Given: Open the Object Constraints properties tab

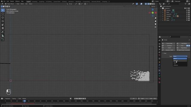Looking at the screenshot, I should point(159,73).
